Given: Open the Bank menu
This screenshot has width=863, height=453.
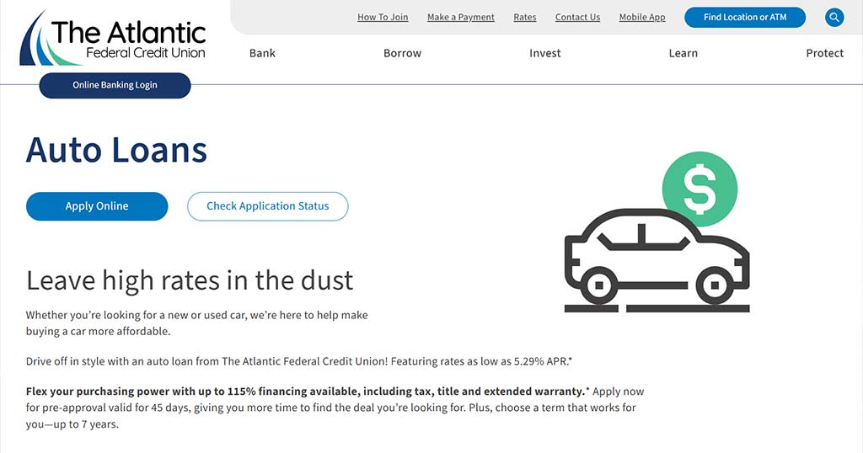Looking at the screenshot, I should tap(262, 53).
